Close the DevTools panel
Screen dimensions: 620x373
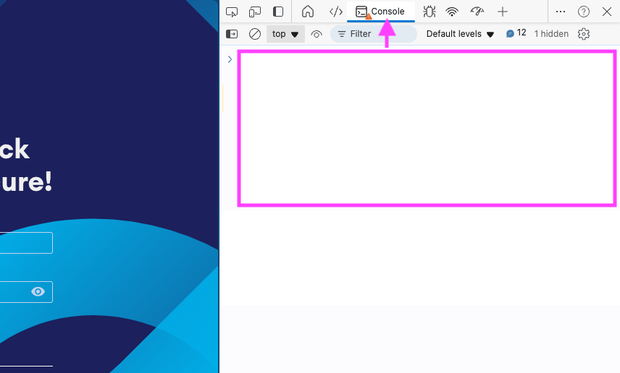coord(607,12)
